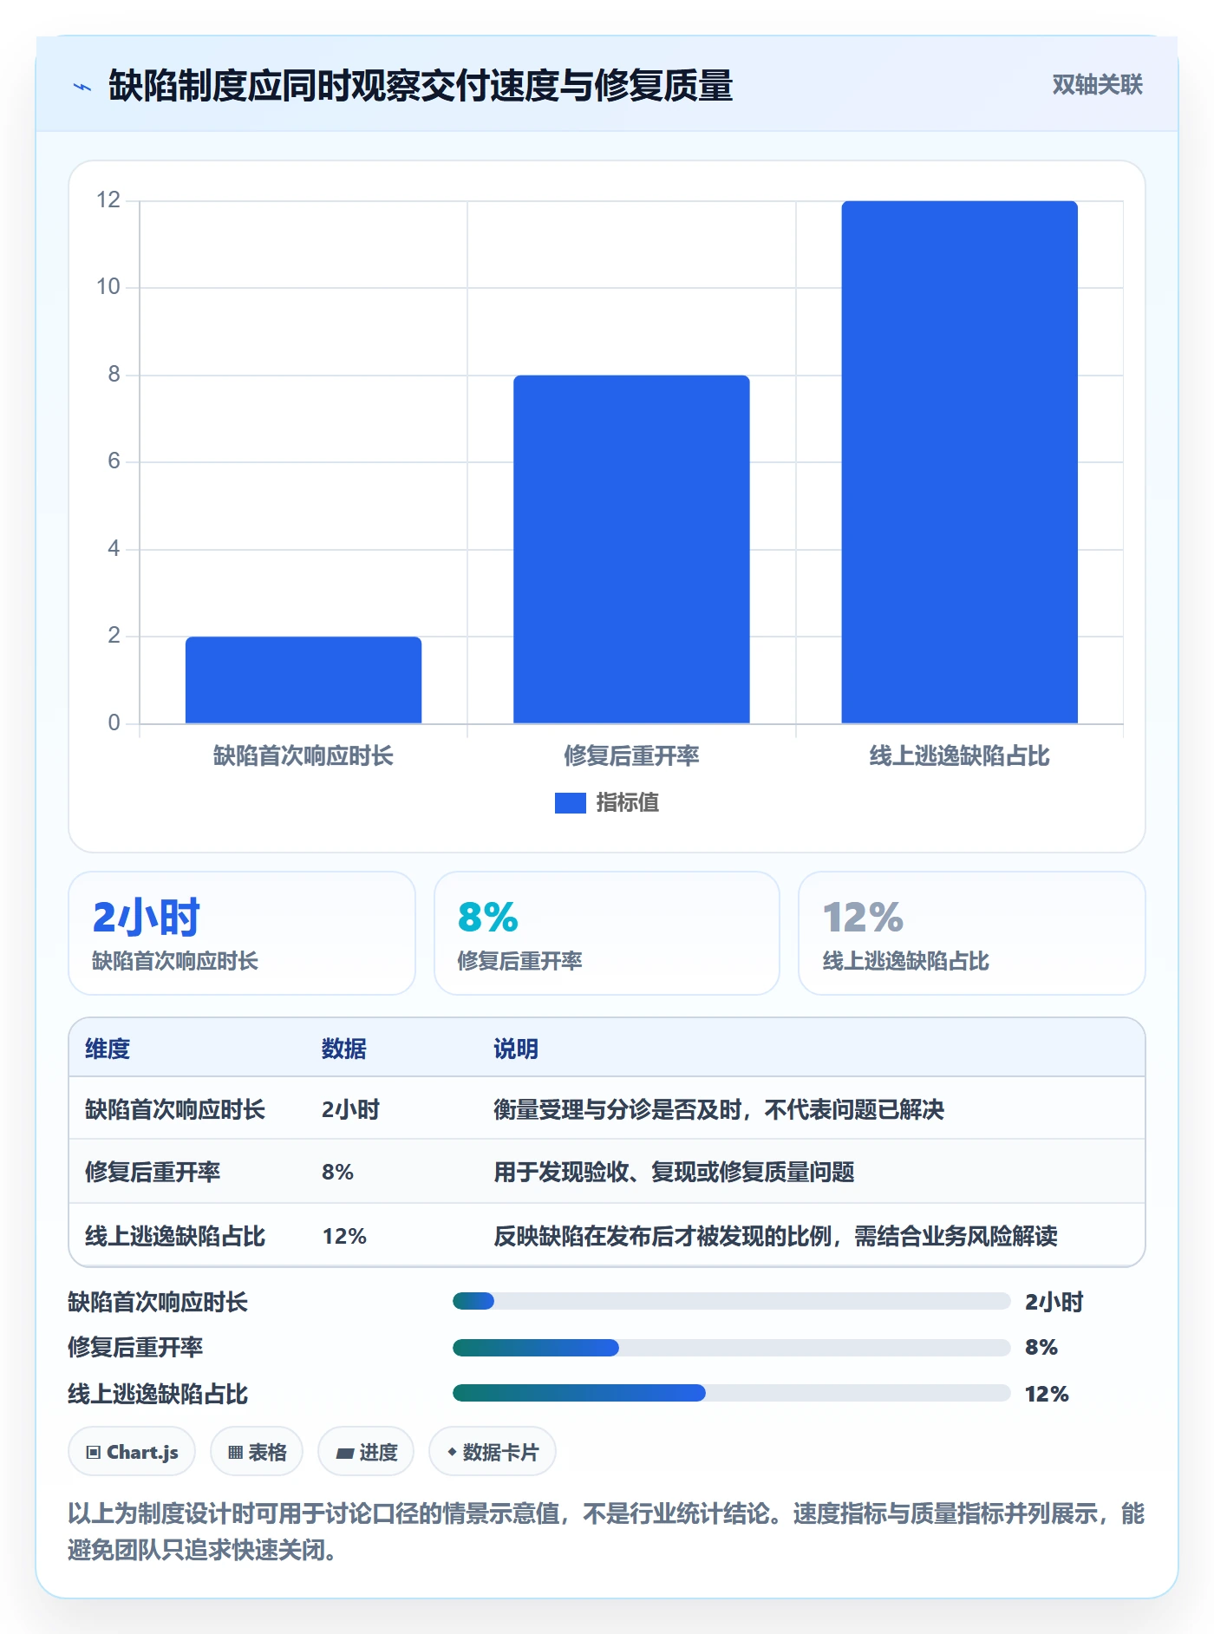Click the 2小时 value right of the progress bar
This screenshot has width=1214, height=1634.
tap(1054, 1302)
